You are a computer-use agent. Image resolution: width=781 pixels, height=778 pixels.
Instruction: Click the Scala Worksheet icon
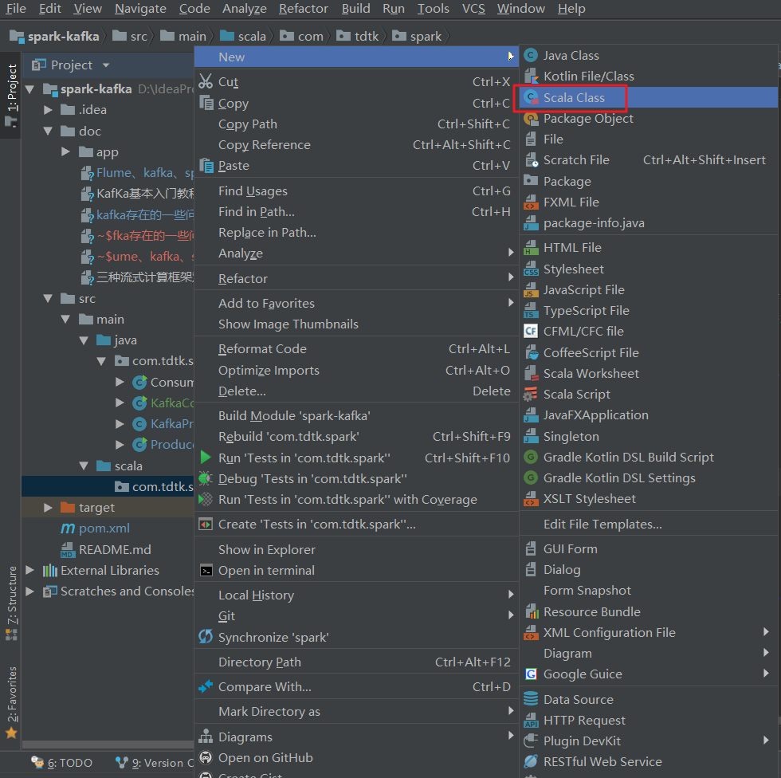click(531, 374)
